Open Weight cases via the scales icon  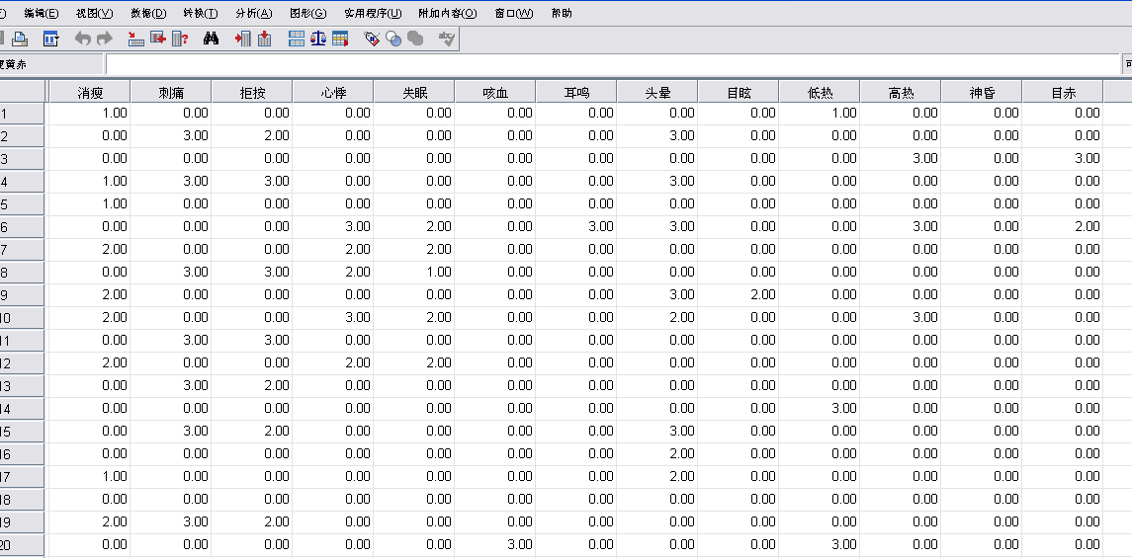point(317,39)
